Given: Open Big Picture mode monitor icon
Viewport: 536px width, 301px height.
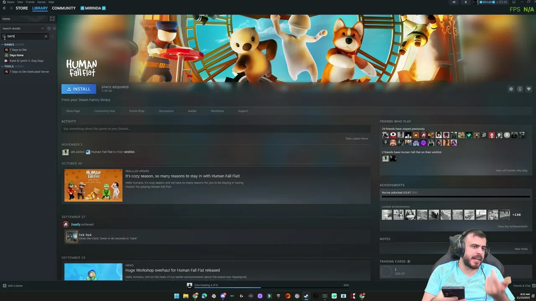Looking at the screenshot, I should point(514,2).
